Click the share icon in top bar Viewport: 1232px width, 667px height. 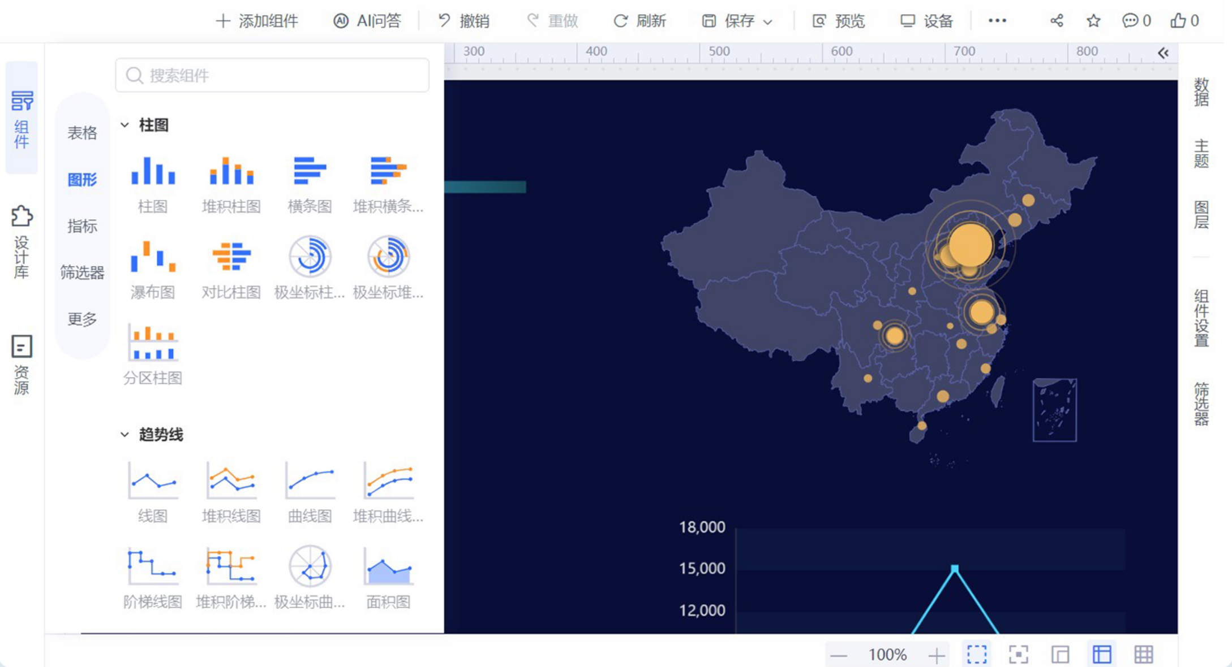[1057, 21]
